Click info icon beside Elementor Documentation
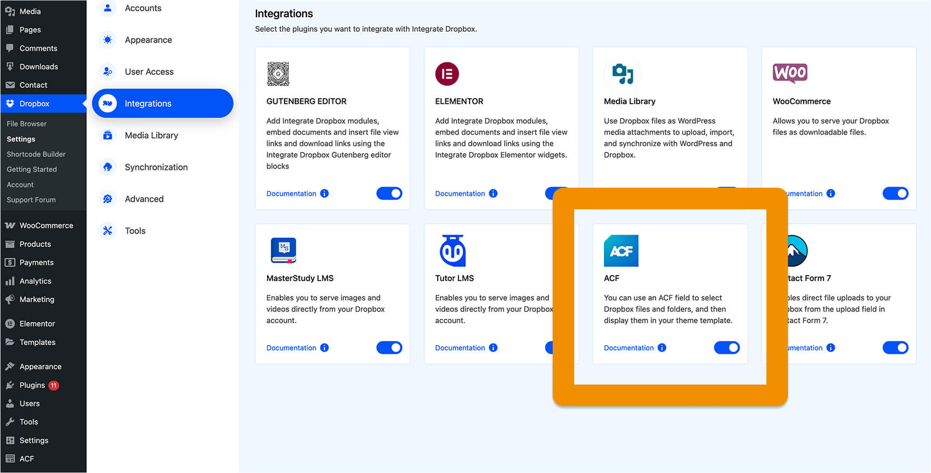 tap(493, 193)
